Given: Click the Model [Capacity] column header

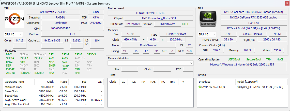Looking at the screenshot, I should point(247,82).
